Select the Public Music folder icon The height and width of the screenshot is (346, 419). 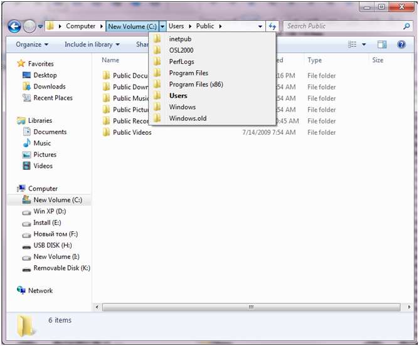(106, 98)
